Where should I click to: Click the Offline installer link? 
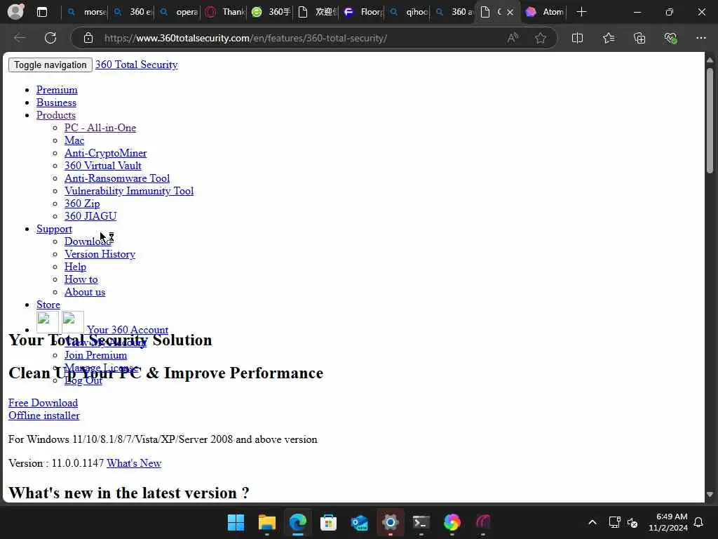(44, 415)
